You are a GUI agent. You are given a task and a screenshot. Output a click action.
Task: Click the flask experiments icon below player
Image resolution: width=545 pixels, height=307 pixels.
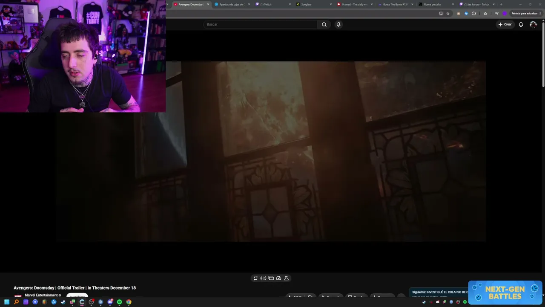click(286, 278)
